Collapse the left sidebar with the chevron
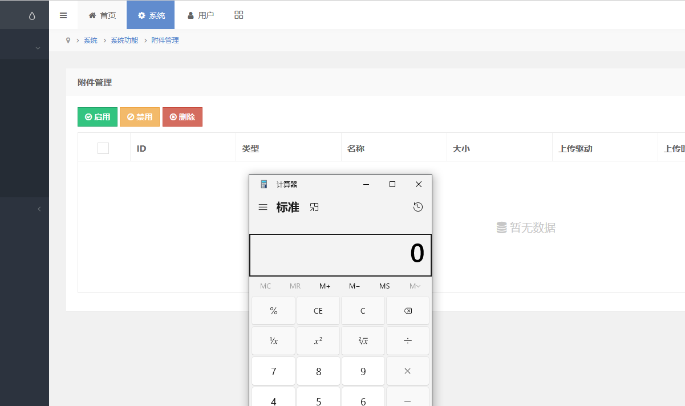The image size is (685, 406). point(39,209)
